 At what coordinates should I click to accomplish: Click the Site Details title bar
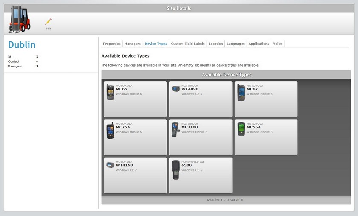pyautogui.click(x=179, y=8)
